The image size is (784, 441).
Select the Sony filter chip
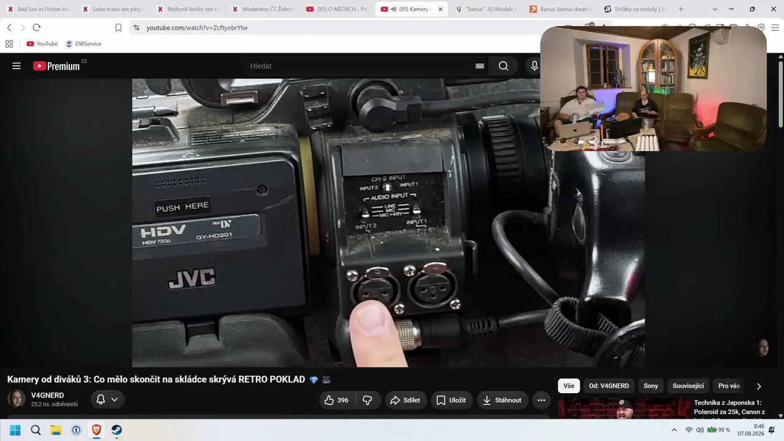tap(650, 386)
